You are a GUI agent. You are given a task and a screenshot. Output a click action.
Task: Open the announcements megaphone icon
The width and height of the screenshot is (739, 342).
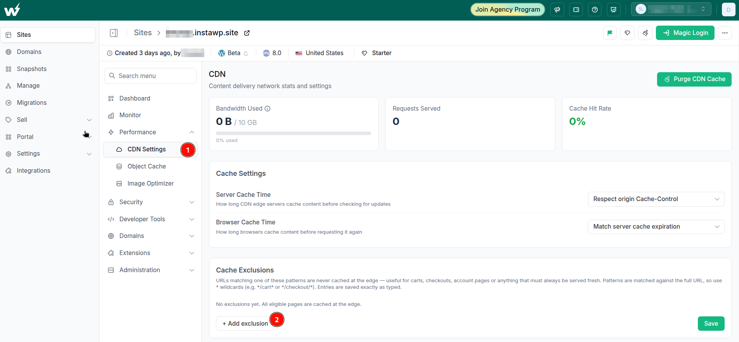coord(557,10)
